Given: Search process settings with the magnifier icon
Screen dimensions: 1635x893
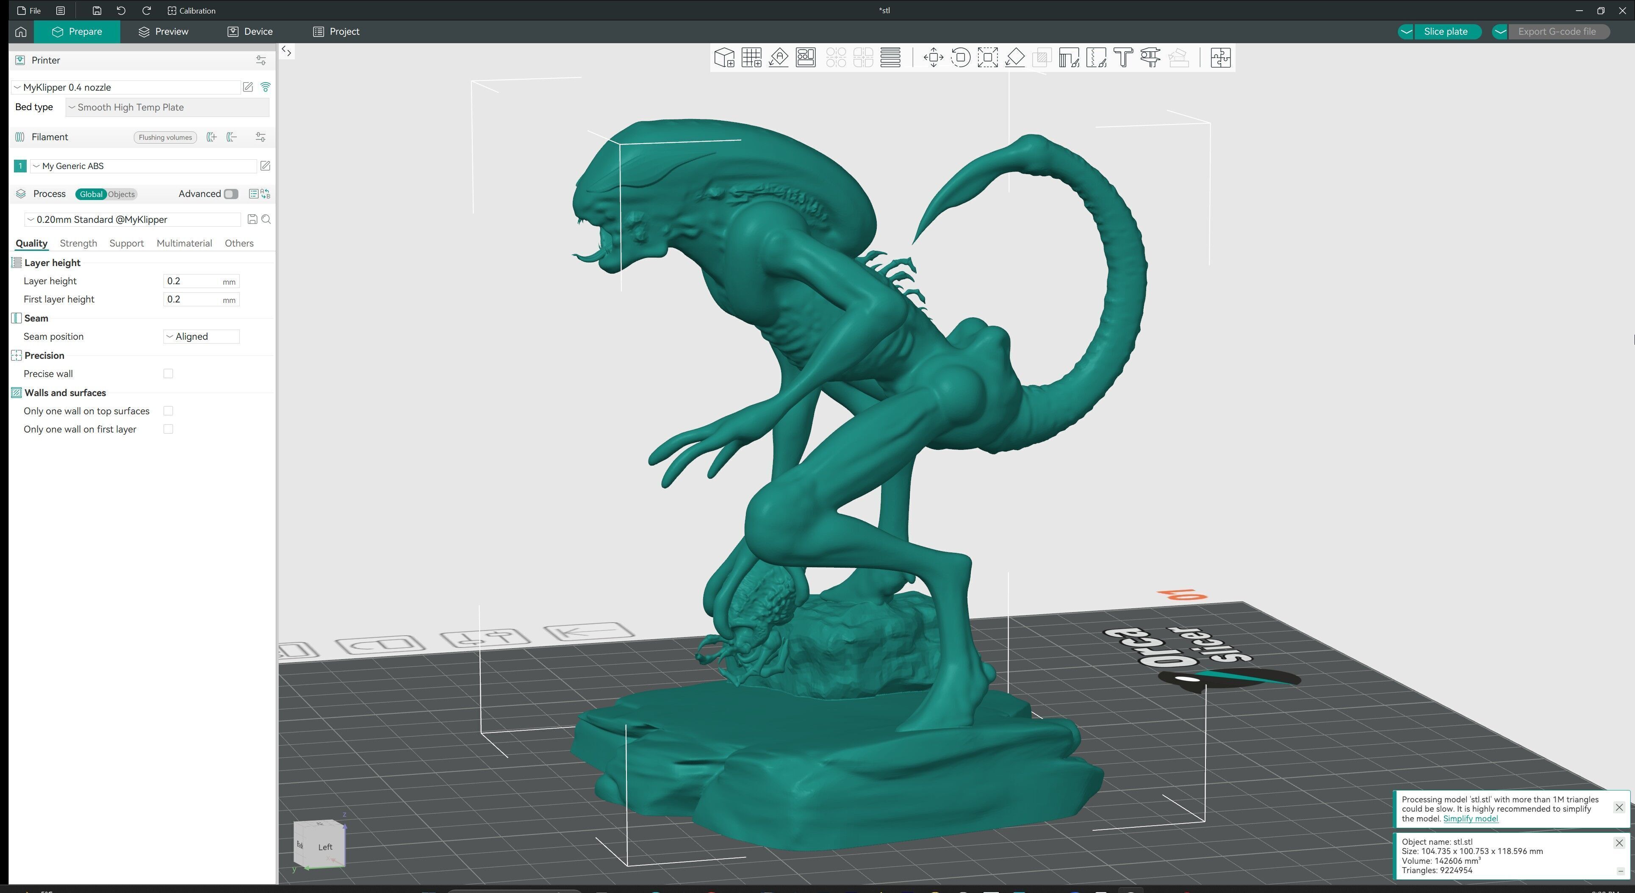Looking at the screenshot, I should [x=266, y=219].
